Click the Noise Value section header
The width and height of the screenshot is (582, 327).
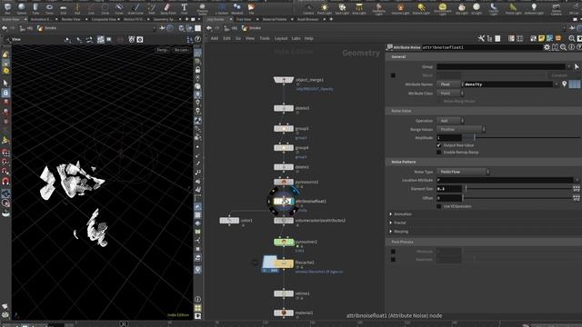coord(484,111)
